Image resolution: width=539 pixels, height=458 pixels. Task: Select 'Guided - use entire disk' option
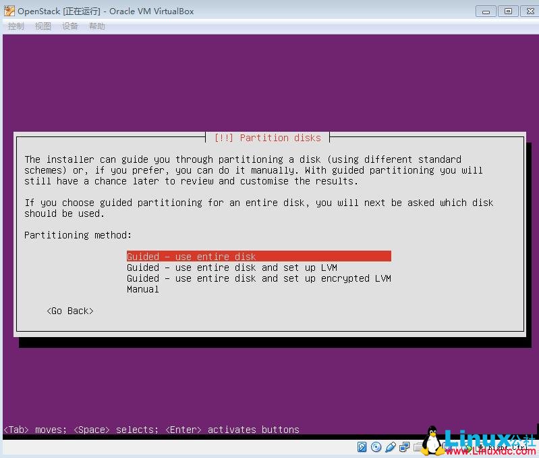click(x=259, y=256)
